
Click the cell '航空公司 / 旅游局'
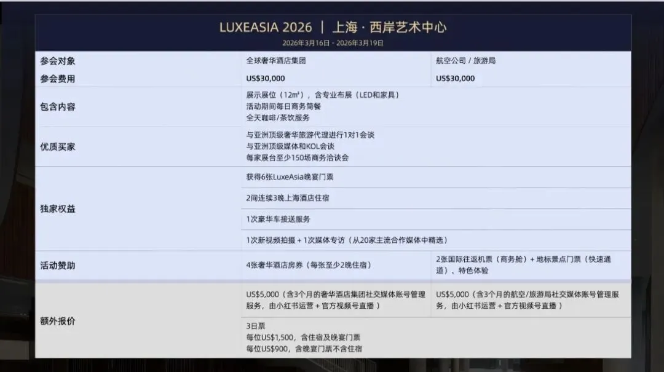(x=466, y=61)
